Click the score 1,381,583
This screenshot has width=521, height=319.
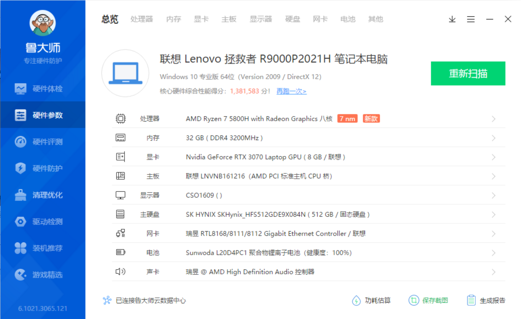[x=245, y=91]
